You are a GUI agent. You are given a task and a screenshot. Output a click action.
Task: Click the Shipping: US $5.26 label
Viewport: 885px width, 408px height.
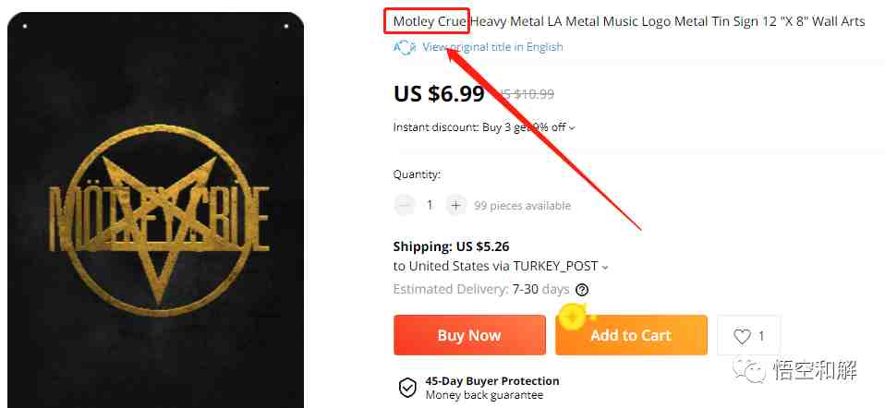point(452,246)
